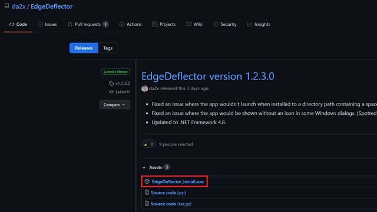Open the Pull requests tab

[88, 24]
